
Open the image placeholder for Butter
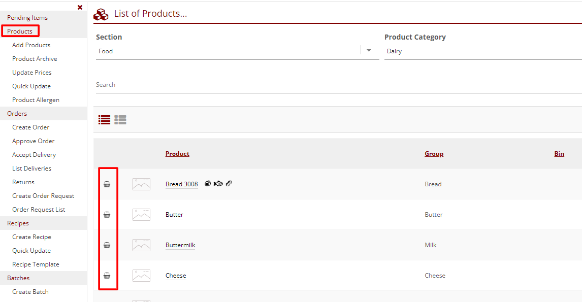click(x=141, y=215)
